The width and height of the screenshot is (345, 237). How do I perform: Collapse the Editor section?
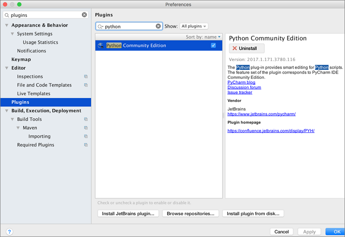click(x=7, y=68)
